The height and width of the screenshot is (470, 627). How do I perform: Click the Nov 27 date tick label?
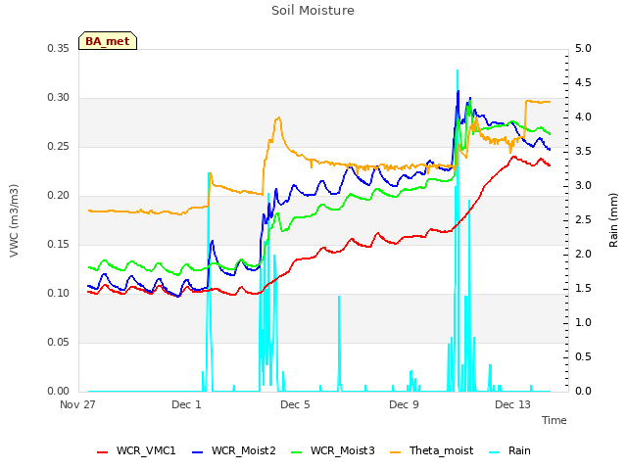[77, 404]
